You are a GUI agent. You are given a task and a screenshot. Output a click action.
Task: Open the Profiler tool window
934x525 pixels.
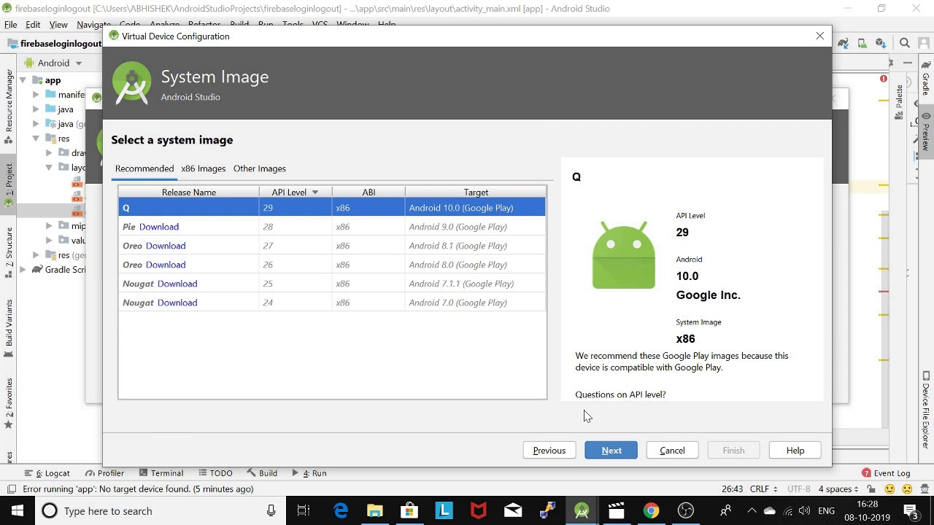tap(104, 473)
